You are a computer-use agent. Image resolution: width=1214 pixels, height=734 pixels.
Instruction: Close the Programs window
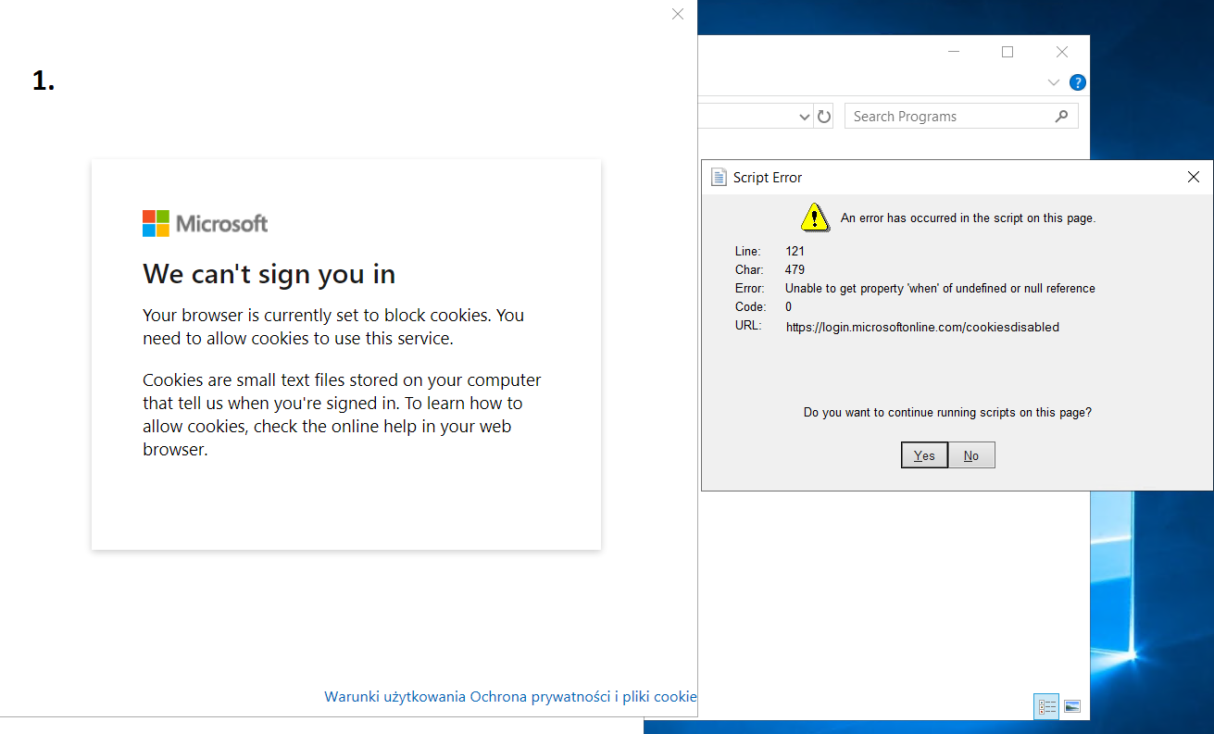pyautogui.click(x=1062, y=52)
